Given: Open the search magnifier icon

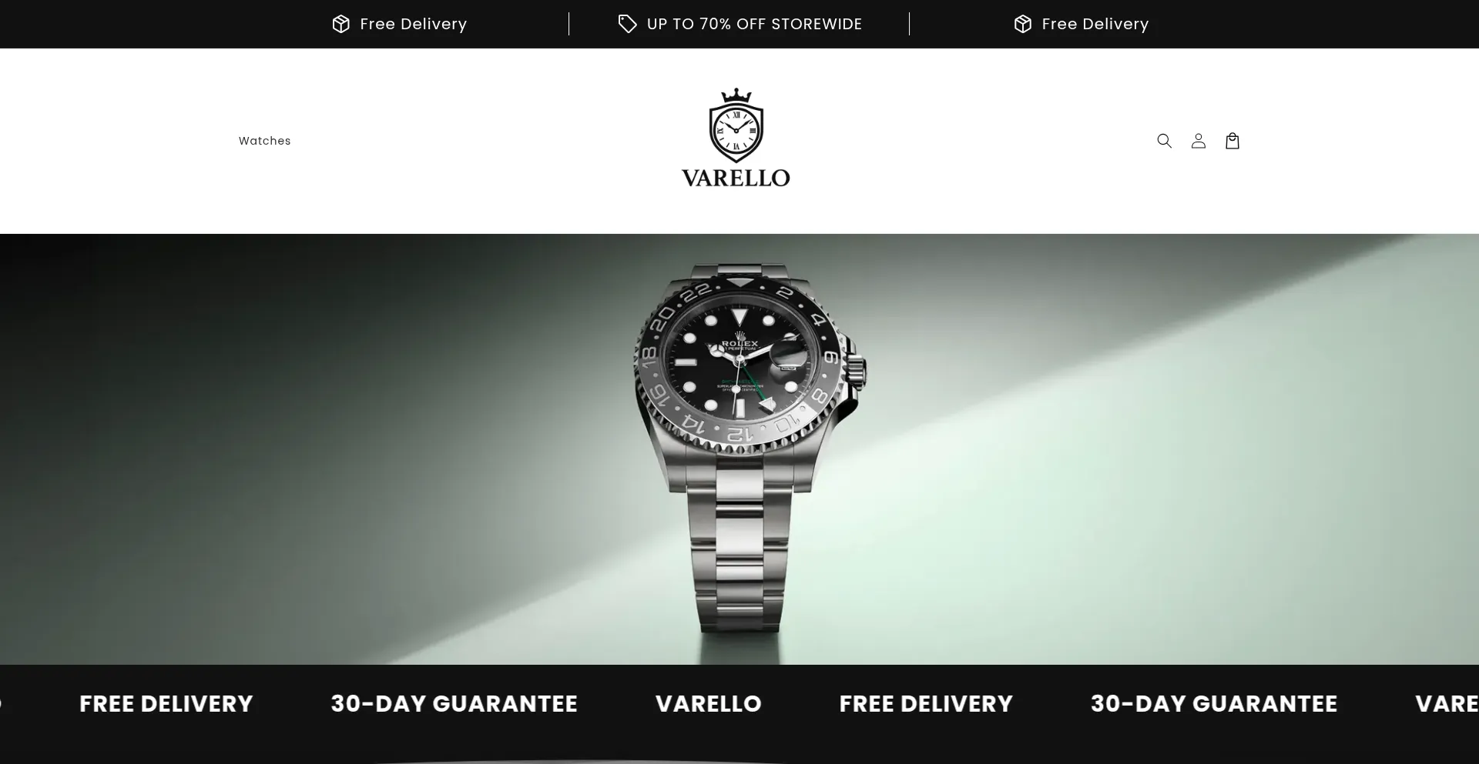Looking at the screenshot, I should click(x=1164, y=141).
